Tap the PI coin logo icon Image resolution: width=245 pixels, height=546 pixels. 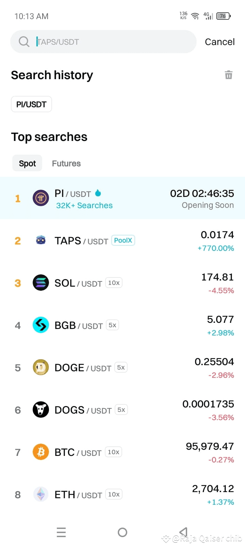click(40, 198)
